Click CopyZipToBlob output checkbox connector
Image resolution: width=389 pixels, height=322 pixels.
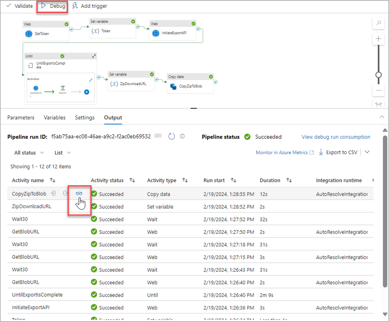pos(216,82)
